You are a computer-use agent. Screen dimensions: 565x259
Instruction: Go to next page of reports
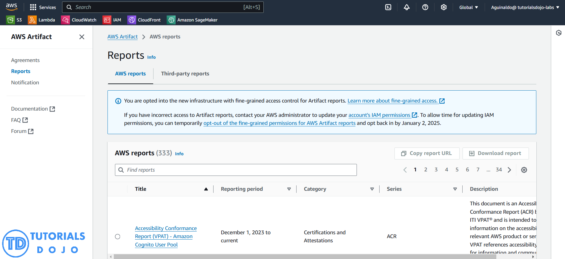point(509,170)
